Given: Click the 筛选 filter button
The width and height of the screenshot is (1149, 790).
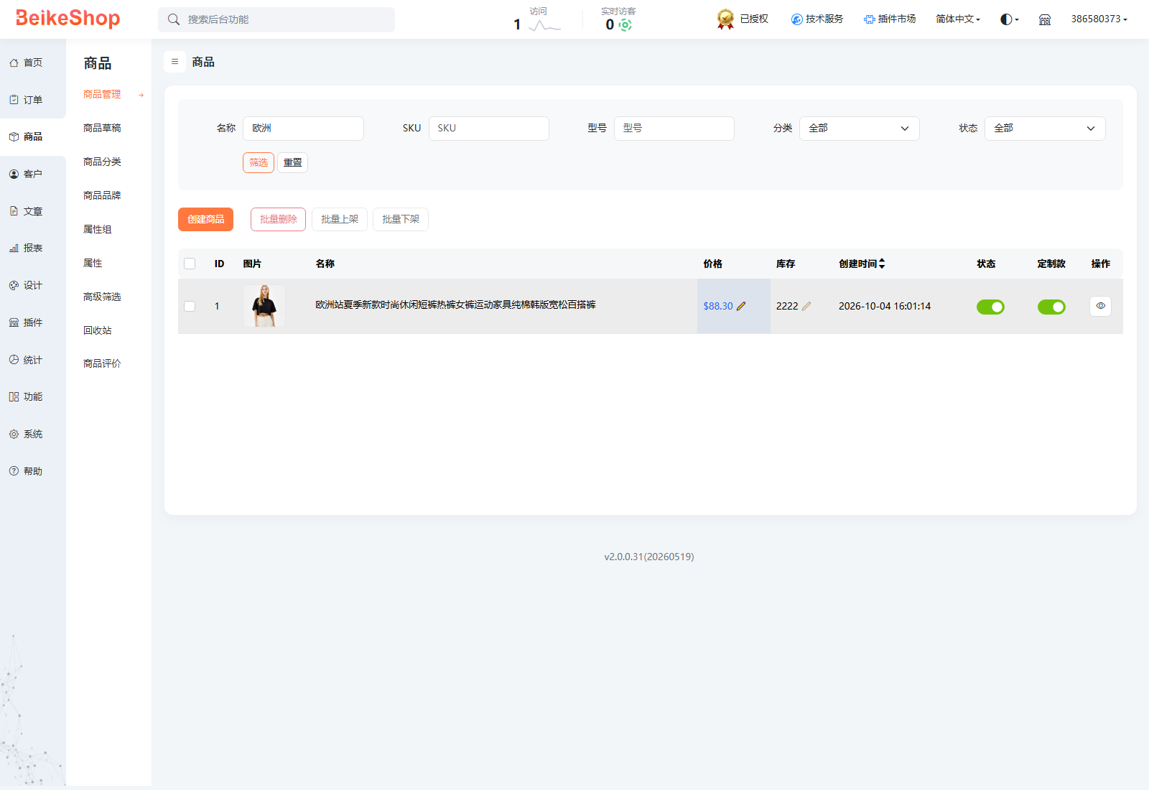Looking at the screenshot, I should point(259,163).
